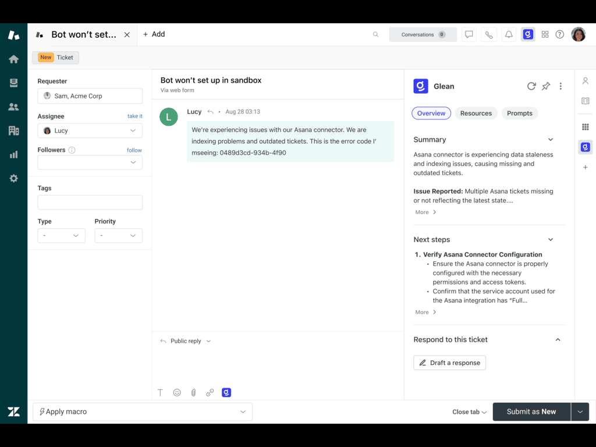Open the Priority dropdown
The height and width of the screenshot is (447, 596).
pyautogui.click(x=118, y=236)
